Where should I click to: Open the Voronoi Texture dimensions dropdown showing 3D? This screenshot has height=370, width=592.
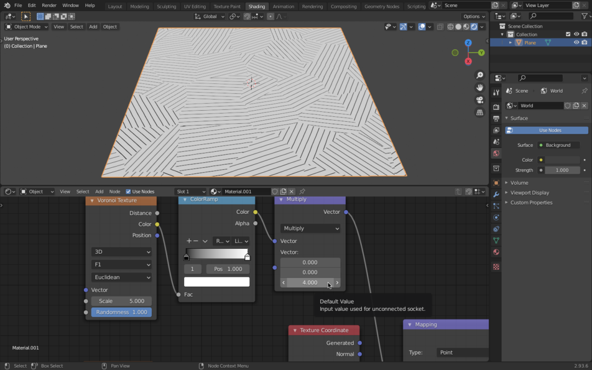coord(121,252)
